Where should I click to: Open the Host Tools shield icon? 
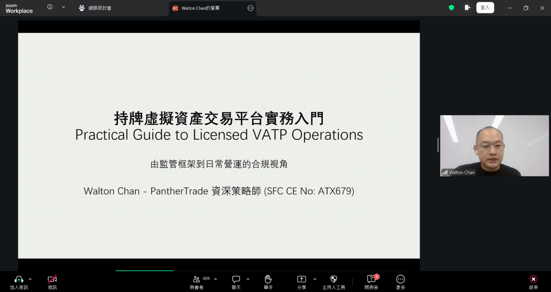coord(334,280)
